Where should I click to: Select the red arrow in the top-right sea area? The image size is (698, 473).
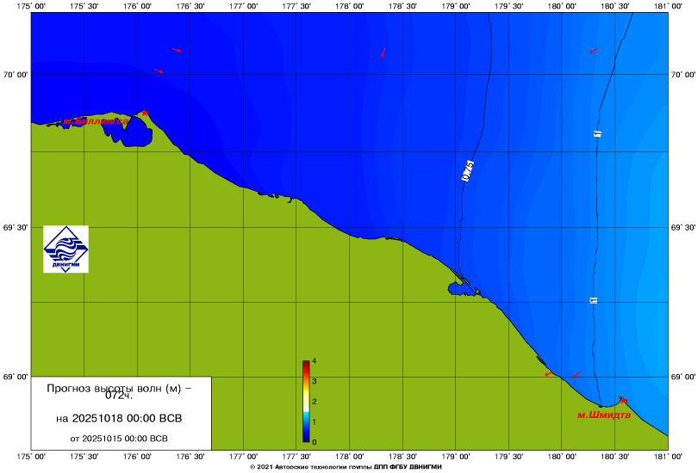(593, 51)
